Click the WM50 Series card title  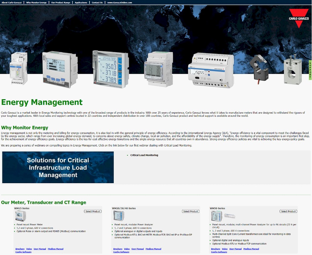point(217,208)
